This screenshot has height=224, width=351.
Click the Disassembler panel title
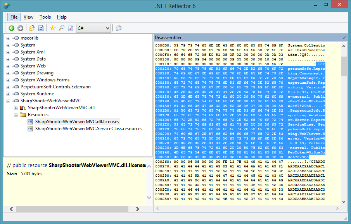(168, 38)
